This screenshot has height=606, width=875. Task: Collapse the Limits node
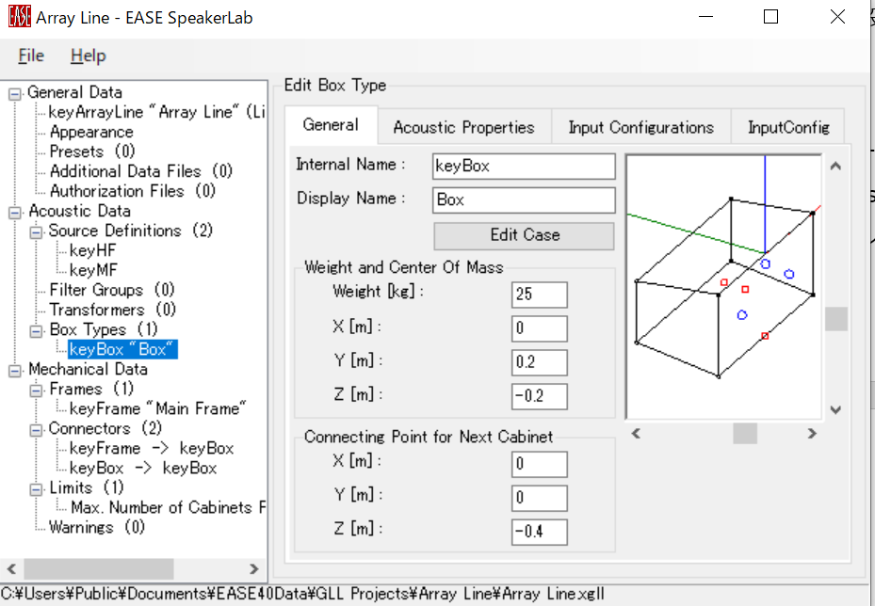(36, 489)
